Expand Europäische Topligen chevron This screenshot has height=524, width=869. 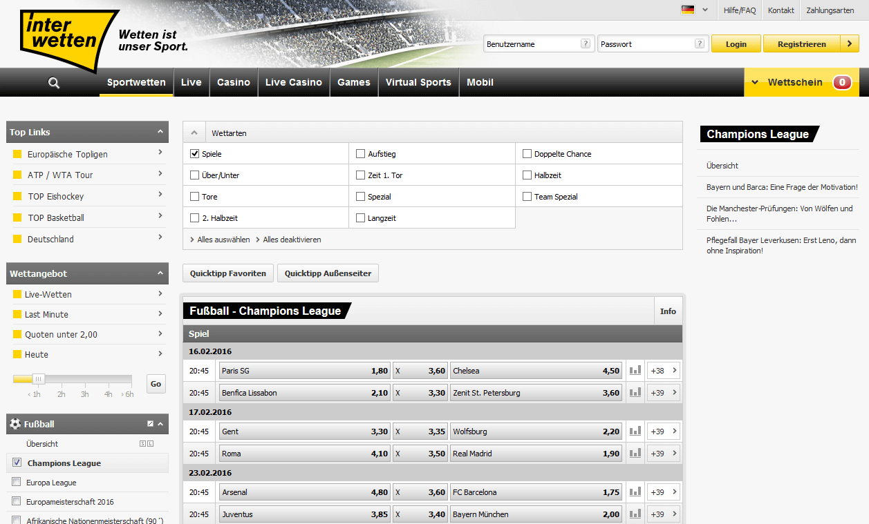pos(160,153)
